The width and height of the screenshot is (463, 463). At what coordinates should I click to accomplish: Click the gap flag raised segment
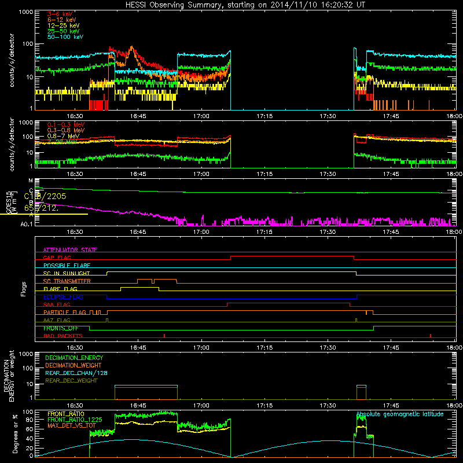pyautogui.click(x=292, y=256)
